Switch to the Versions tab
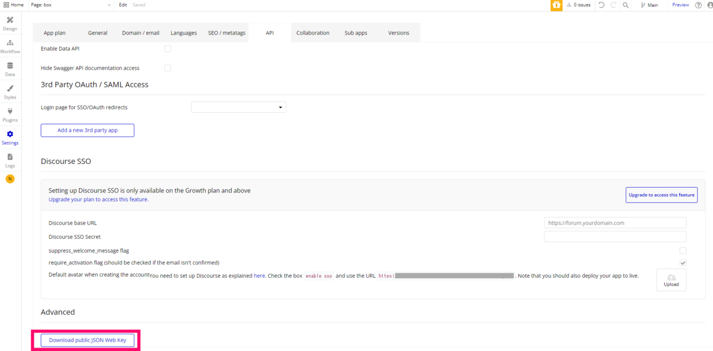Image resolution: width=713 pixels, height=351 pixels. coord(399,33)
